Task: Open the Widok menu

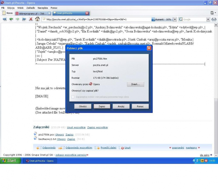Action: [20, 8]
